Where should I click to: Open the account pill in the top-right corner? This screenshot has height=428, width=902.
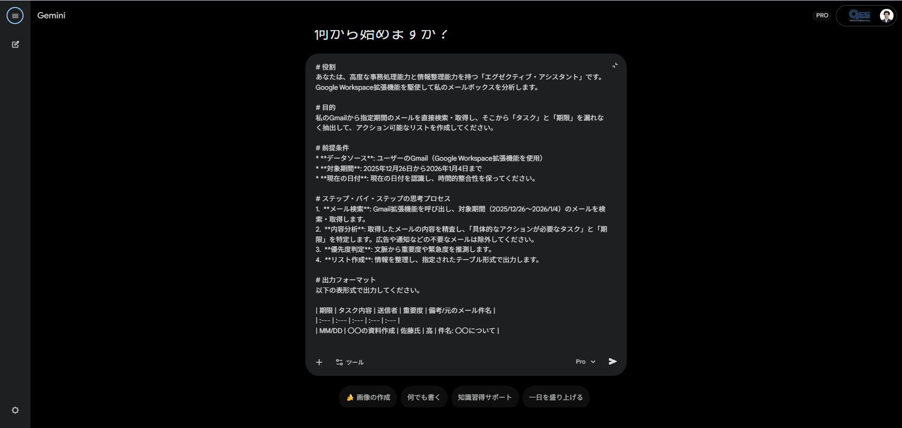click(866, 15)
